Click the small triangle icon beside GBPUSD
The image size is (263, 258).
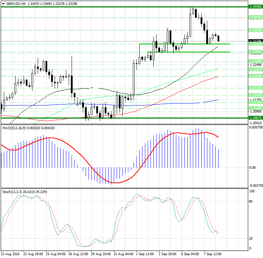(3, 4)
